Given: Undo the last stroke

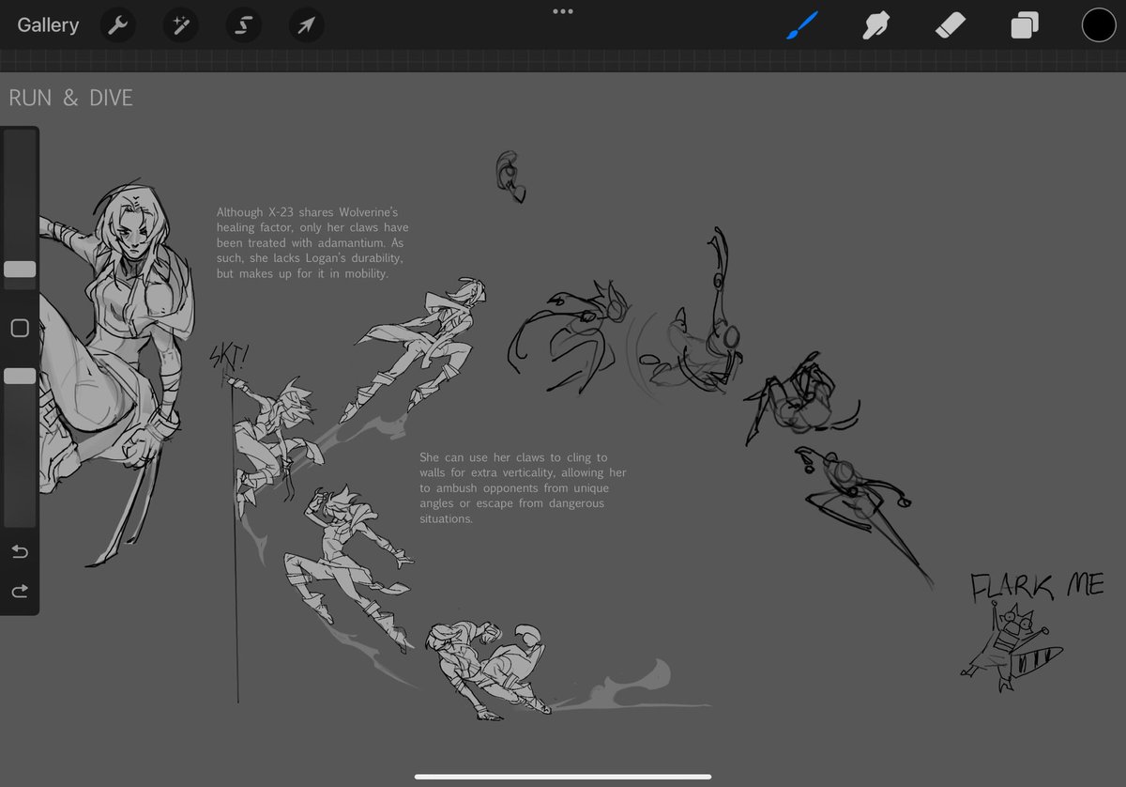Looking at the screenshot, I should click(x=20, y=551).
